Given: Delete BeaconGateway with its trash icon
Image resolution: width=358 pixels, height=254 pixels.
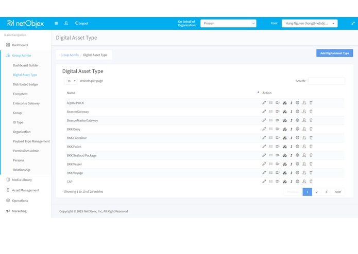Looking at the screenshot, I should pos(311,112).
